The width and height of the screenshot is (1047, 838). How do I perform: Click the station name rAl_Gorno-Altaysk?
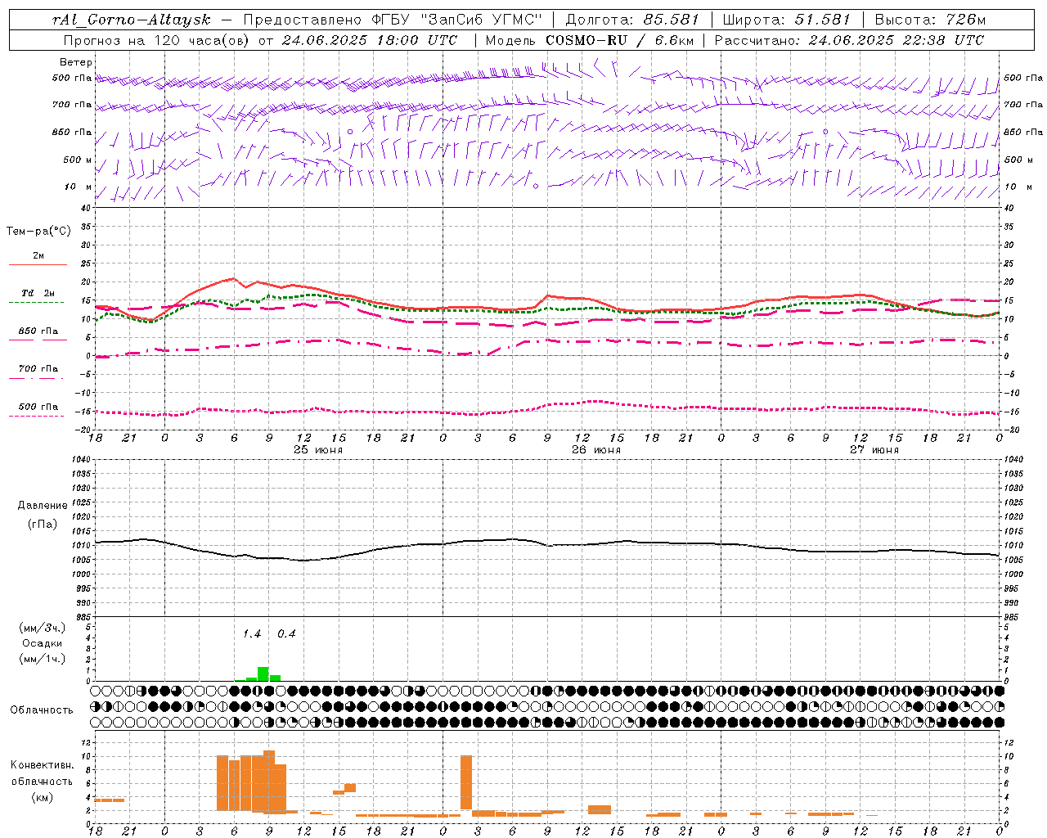[131, 20]
